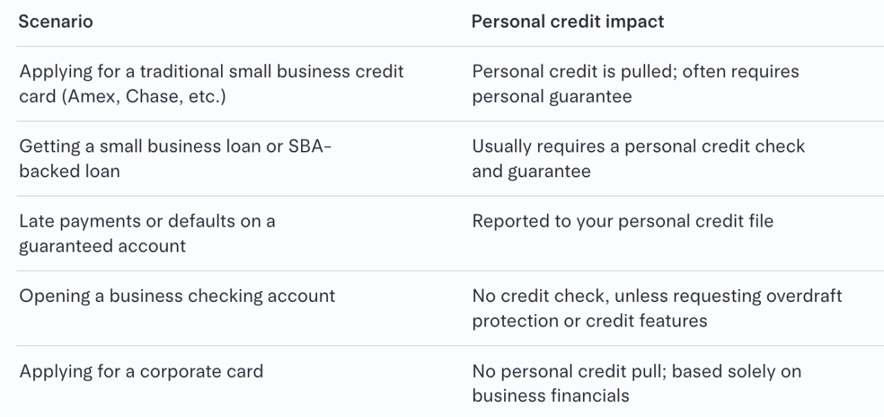Click "Reported to your personal credit file" text

click(x=622, y=221)
